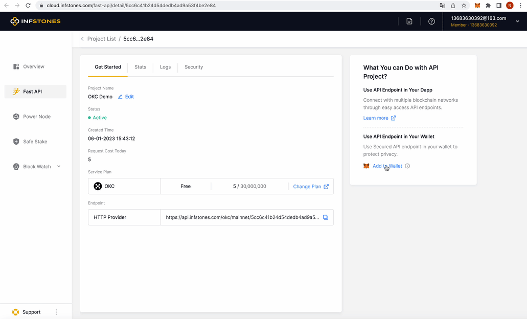Open Block Watch in the sidebar
This screenshot has width=527, height=319.
click(x=36, y=166)
